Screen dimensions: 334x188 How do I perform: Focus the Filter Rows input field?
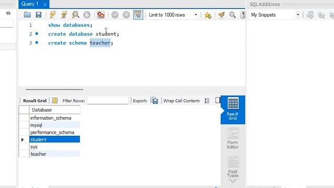[x=108, y=100]
